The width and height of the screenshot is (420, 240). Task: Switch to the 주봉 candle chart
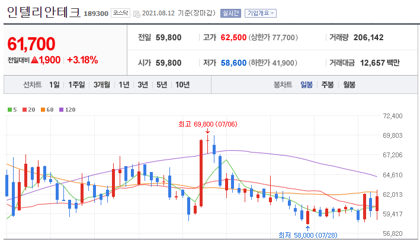click(328, 85)
